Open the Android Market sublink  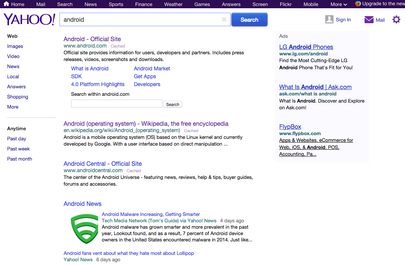pyautogui.click(x=152, y=68)
